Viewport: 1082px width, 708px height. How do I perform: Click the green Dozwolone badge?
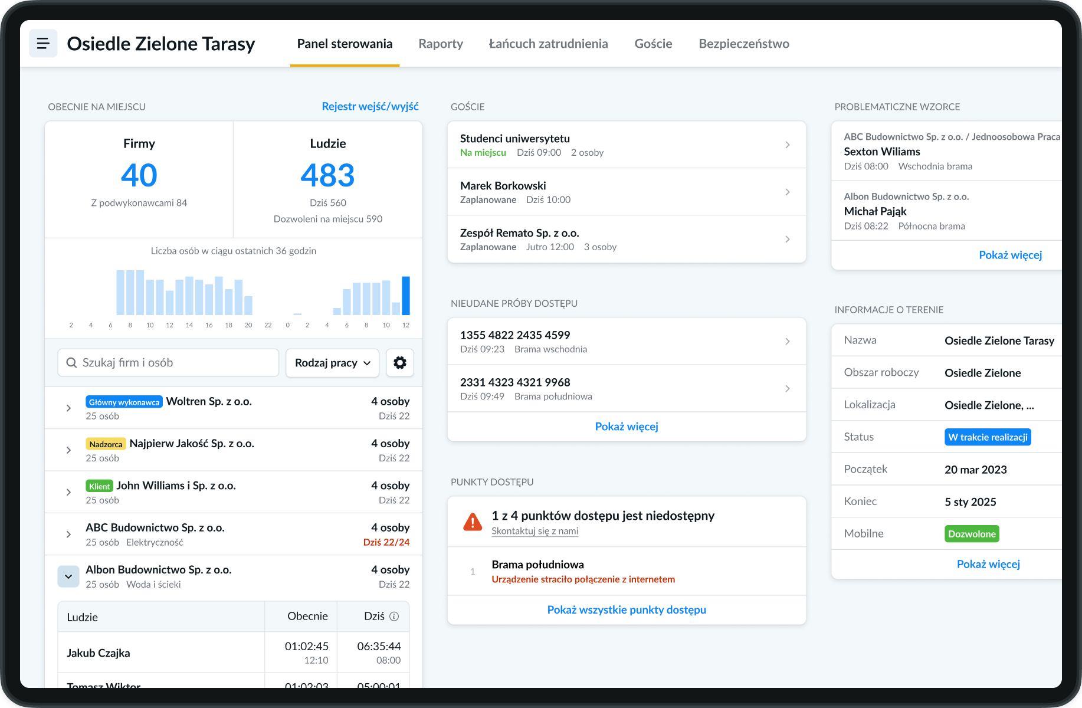972,534
